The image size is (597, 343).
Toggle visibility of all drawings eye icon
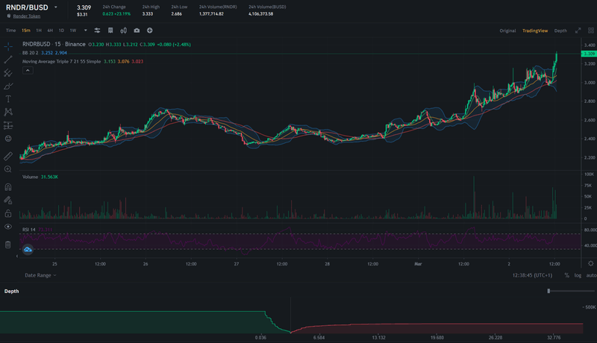[x=8, y=226]
